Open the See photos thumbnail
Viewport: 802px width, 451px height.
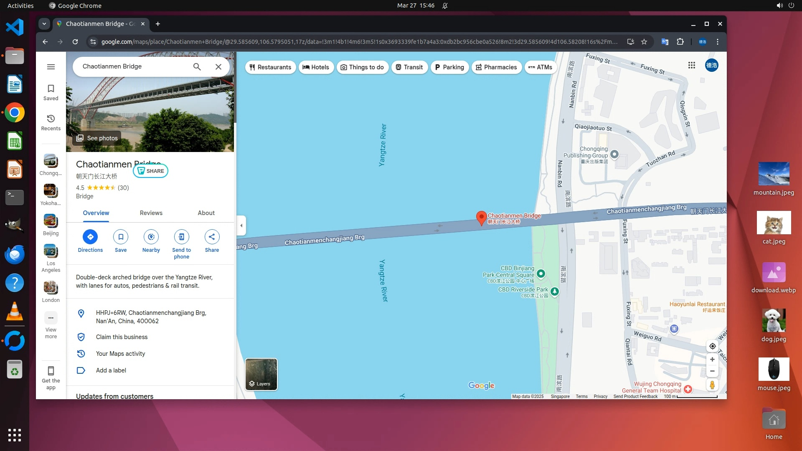click(x=97, y=138)
